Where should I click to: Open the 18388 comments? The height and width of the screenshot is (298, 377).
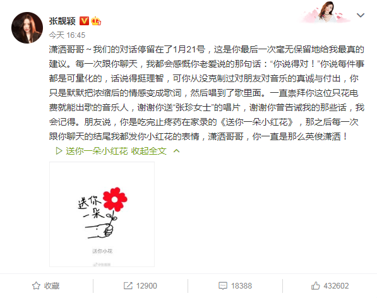coord(241,286)
